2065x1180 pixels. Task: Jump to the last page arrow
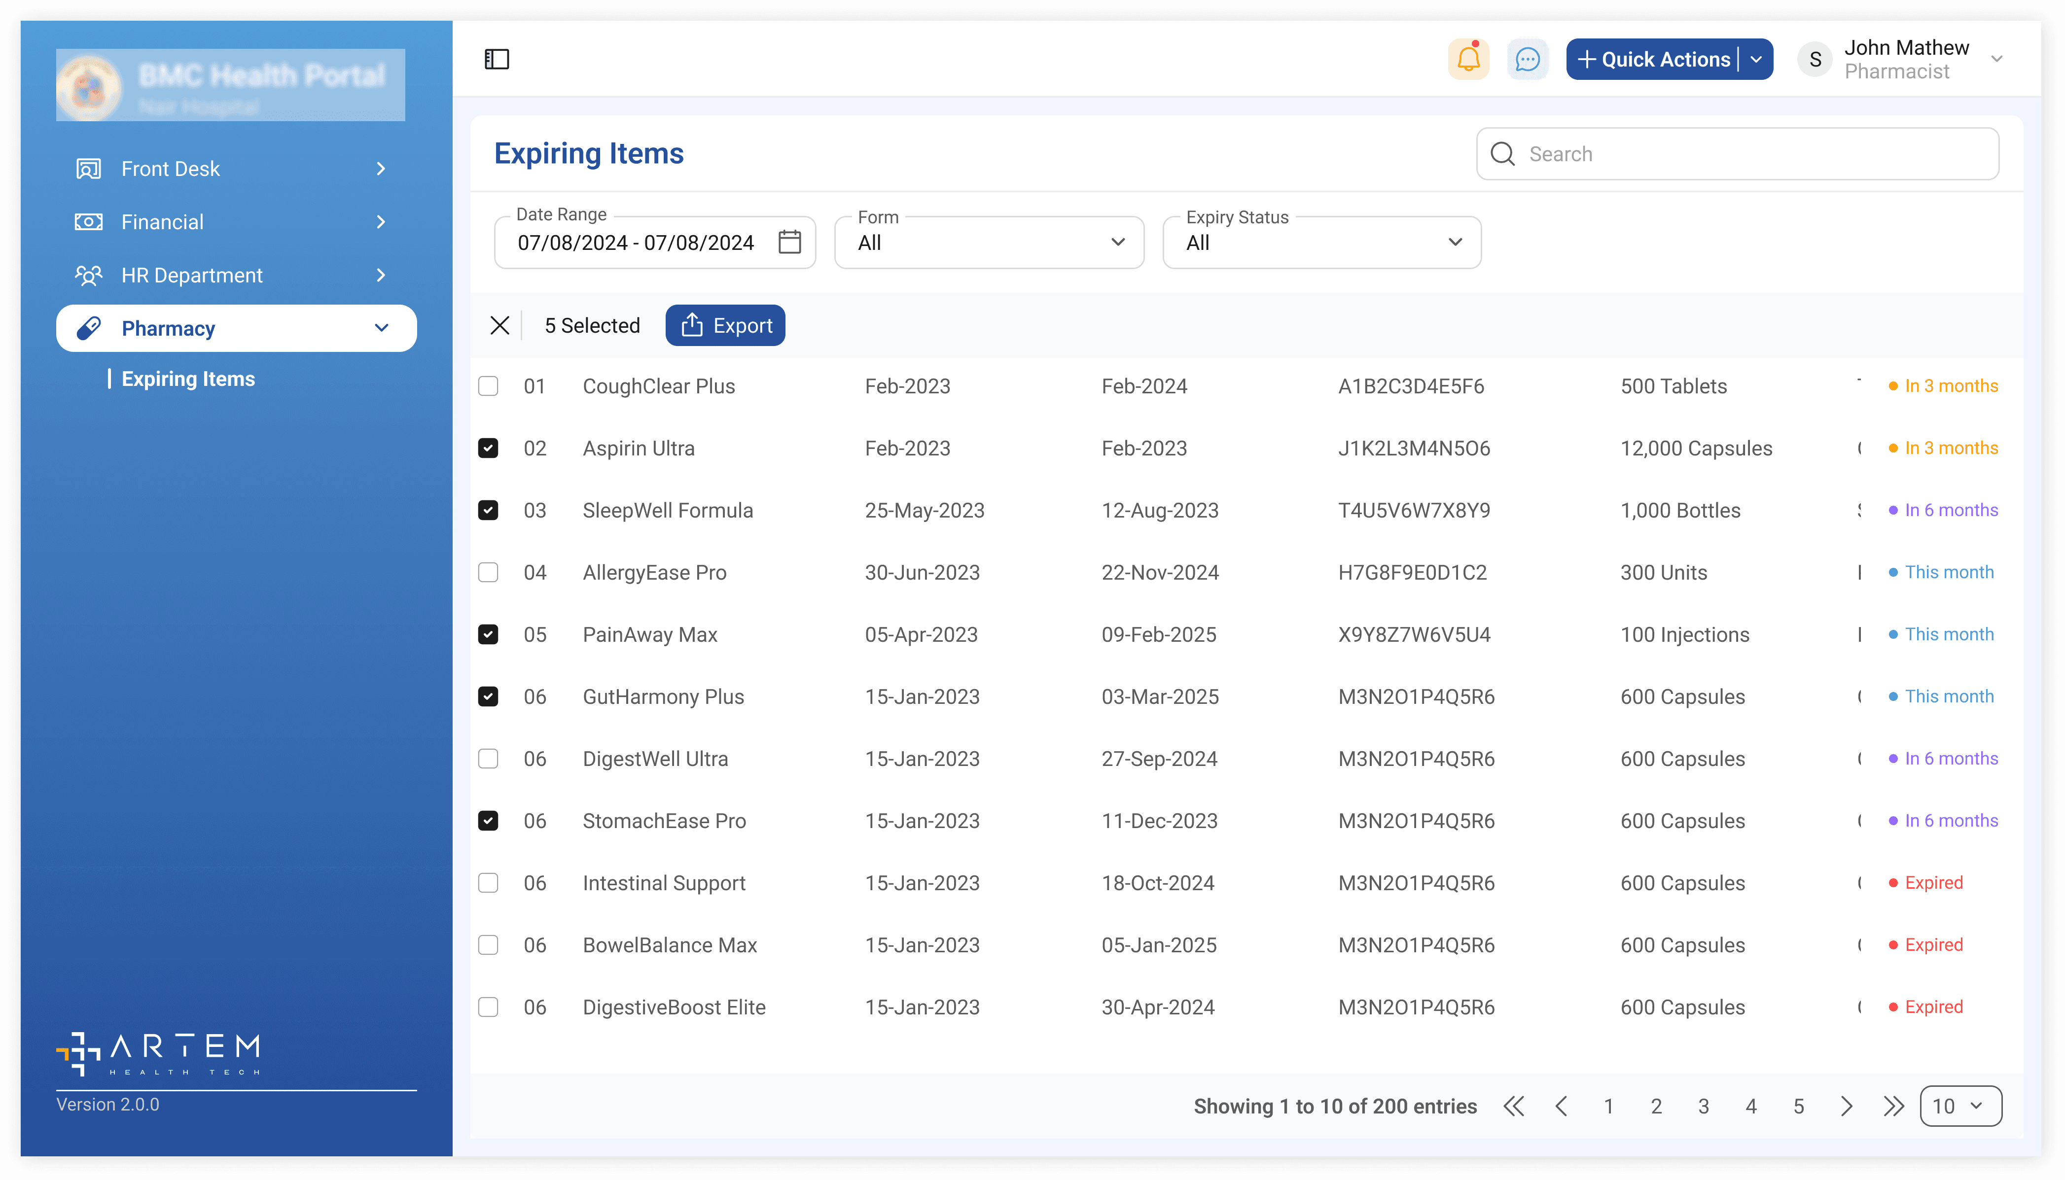tap(1893, 1106)
